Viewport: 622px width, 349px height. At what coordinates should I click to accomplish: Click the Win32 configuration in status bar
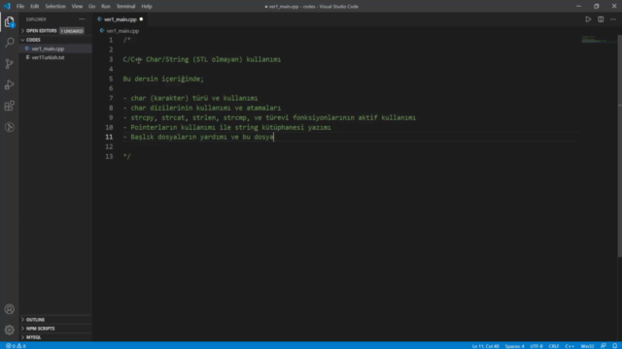[587, 346]
